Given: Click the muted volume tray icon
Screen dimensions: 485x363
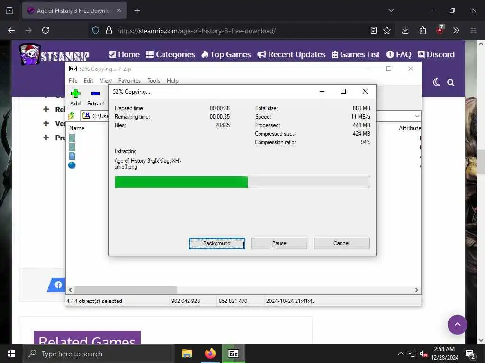Looking at the screenshot, I should tap(423, 354).
